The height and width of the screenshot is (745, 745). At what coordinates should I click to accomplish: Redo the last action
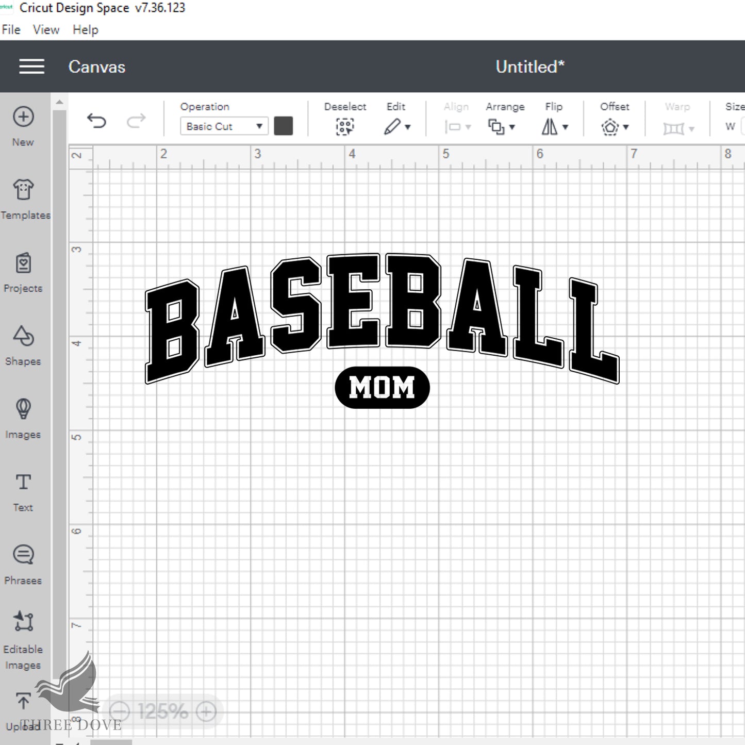(136, 121)
